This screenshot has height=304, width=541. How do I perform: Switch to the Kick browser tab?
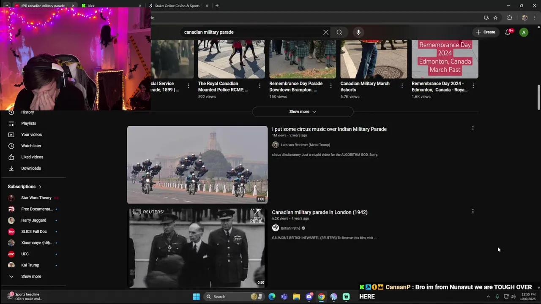click(x=112, y=6)
